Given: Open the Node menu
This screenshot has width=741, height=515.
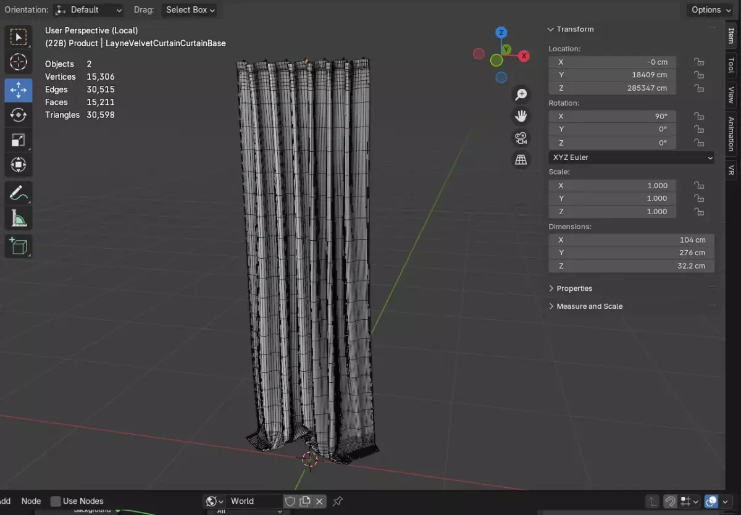Looking at the screenshot, I should coord(31,501).
